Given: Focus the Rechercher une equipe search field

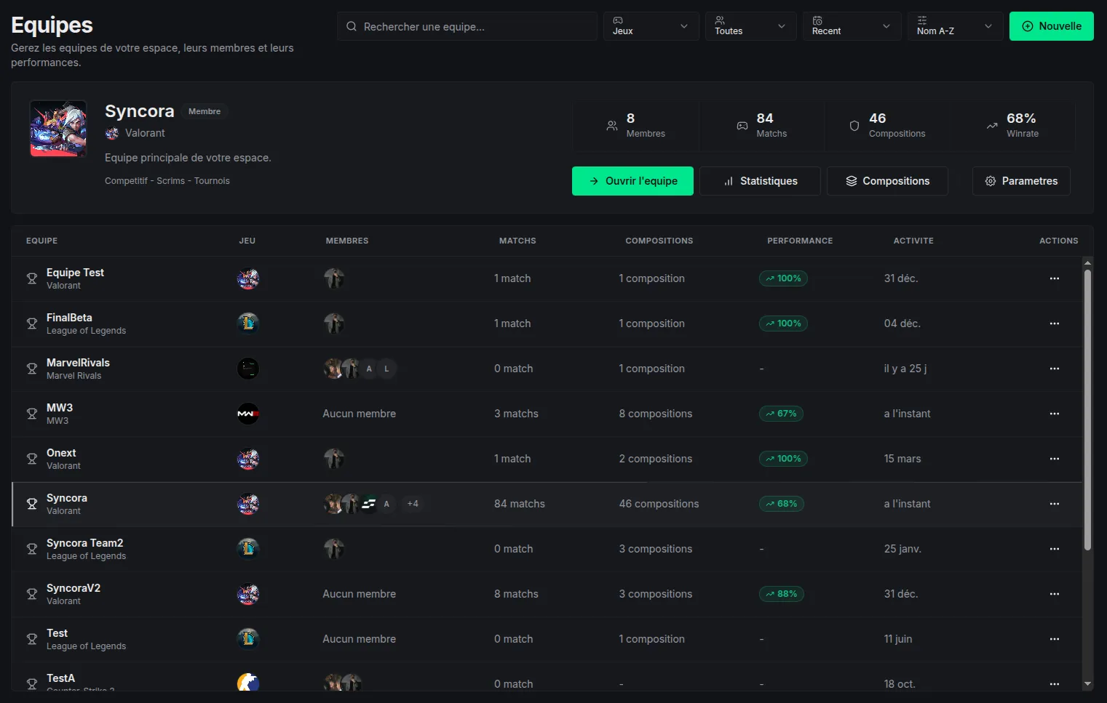Looking at the screenshot, I should (467, 26).
